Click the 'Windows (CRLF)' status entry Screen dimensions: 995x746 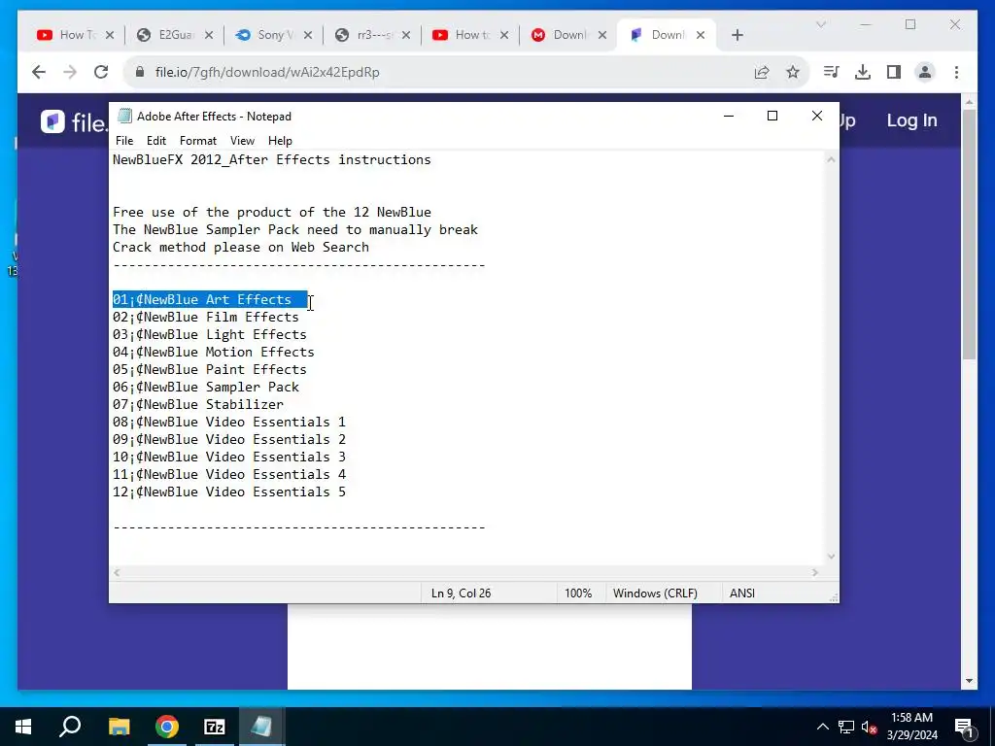655,593
